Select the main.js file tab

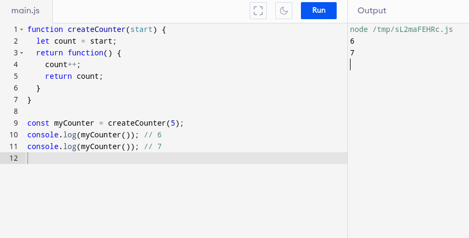[x=26, y=11]
